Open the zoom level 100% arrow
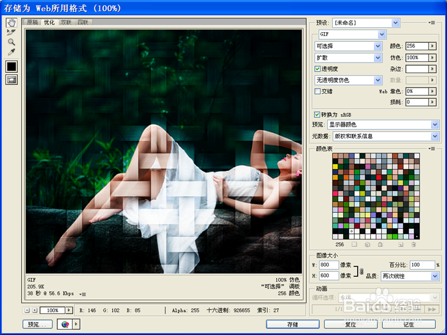The width and height of the screenshot is (447, 335). 69,310
